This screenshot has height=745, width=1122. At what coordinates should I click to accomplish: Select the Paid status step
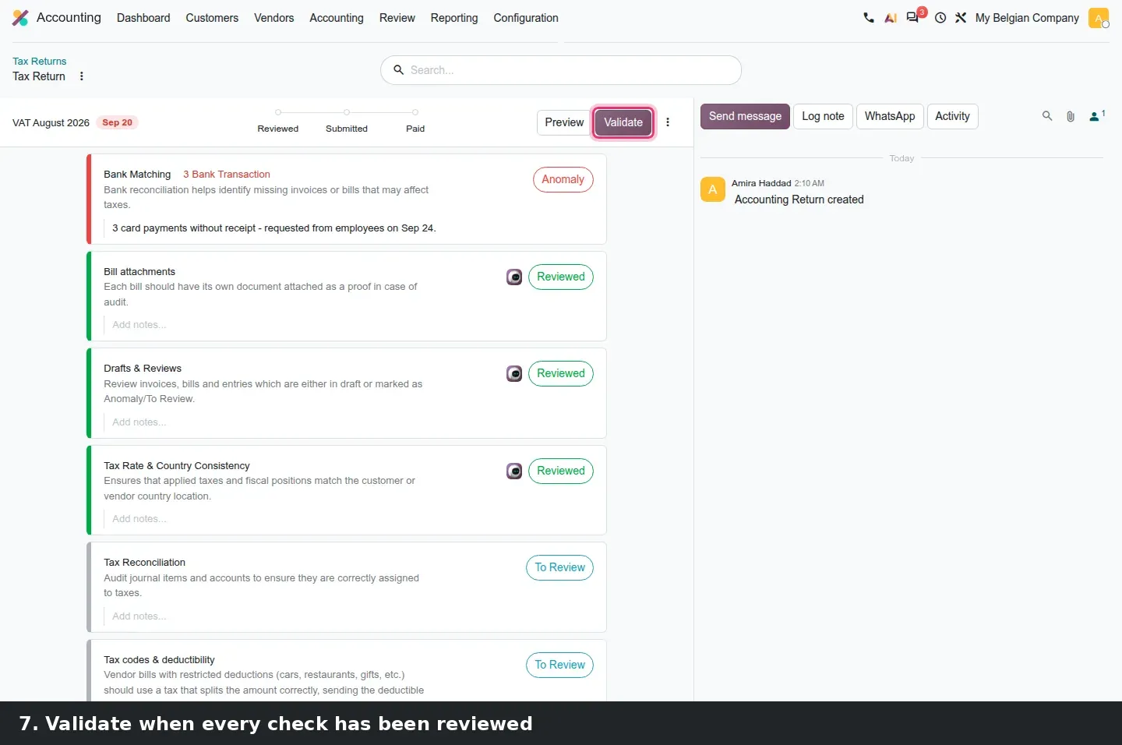click(x=415, y=122)
